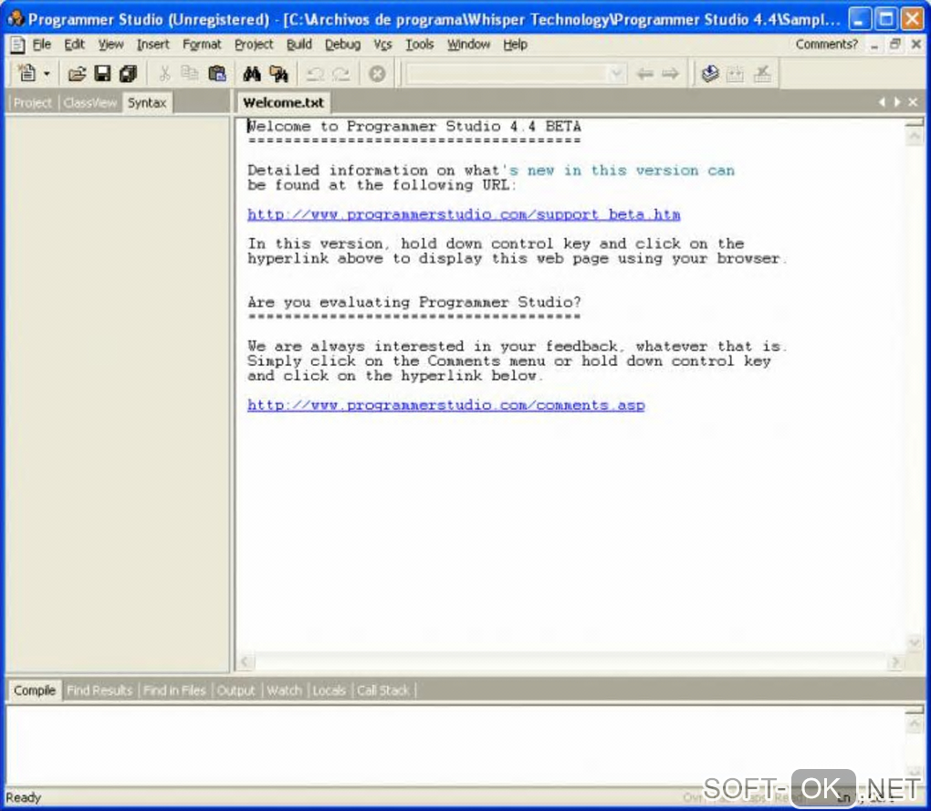Screen dimensions: 931x811
Task: Click editor horizontal scrollbar left arrow
Action: pyautogui.click(x=246, y=661)
